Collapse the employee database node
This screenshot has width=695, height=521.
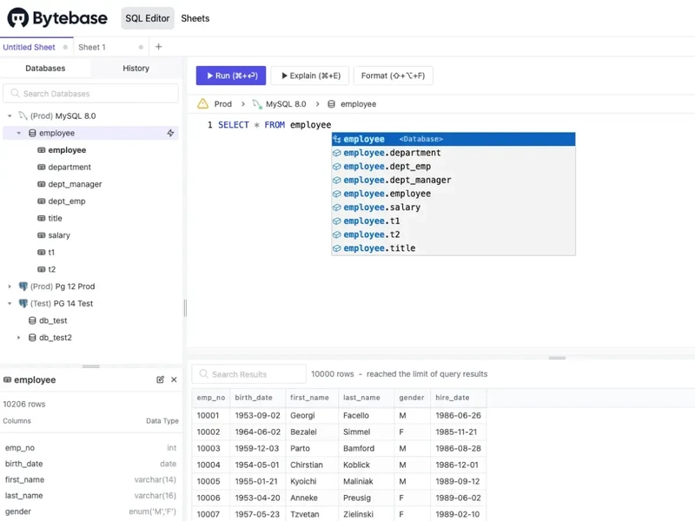[19, 134]
